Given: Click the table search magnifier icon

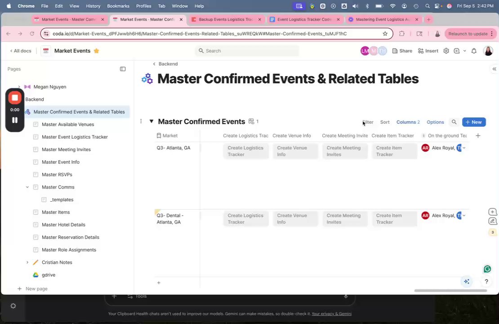Looking at the screenshot, I should coord(454,122).
